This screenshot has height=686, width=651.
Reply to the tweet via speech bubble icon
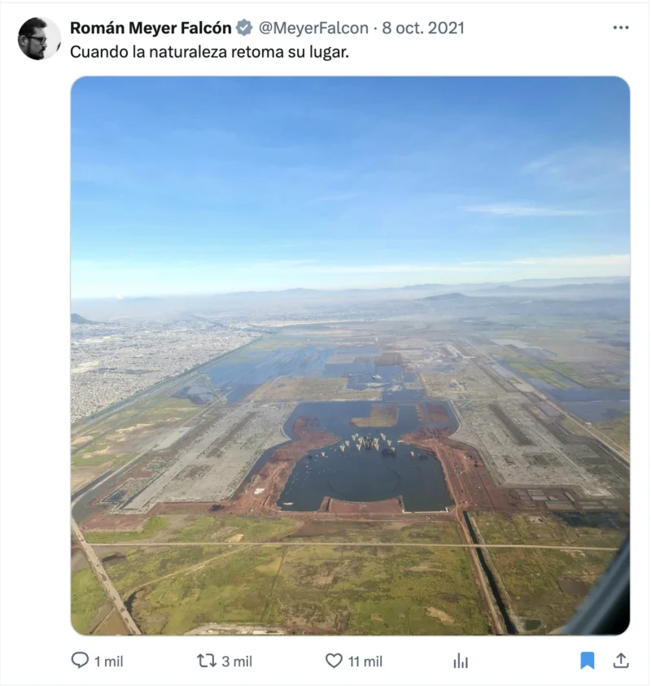coord(80,661)
